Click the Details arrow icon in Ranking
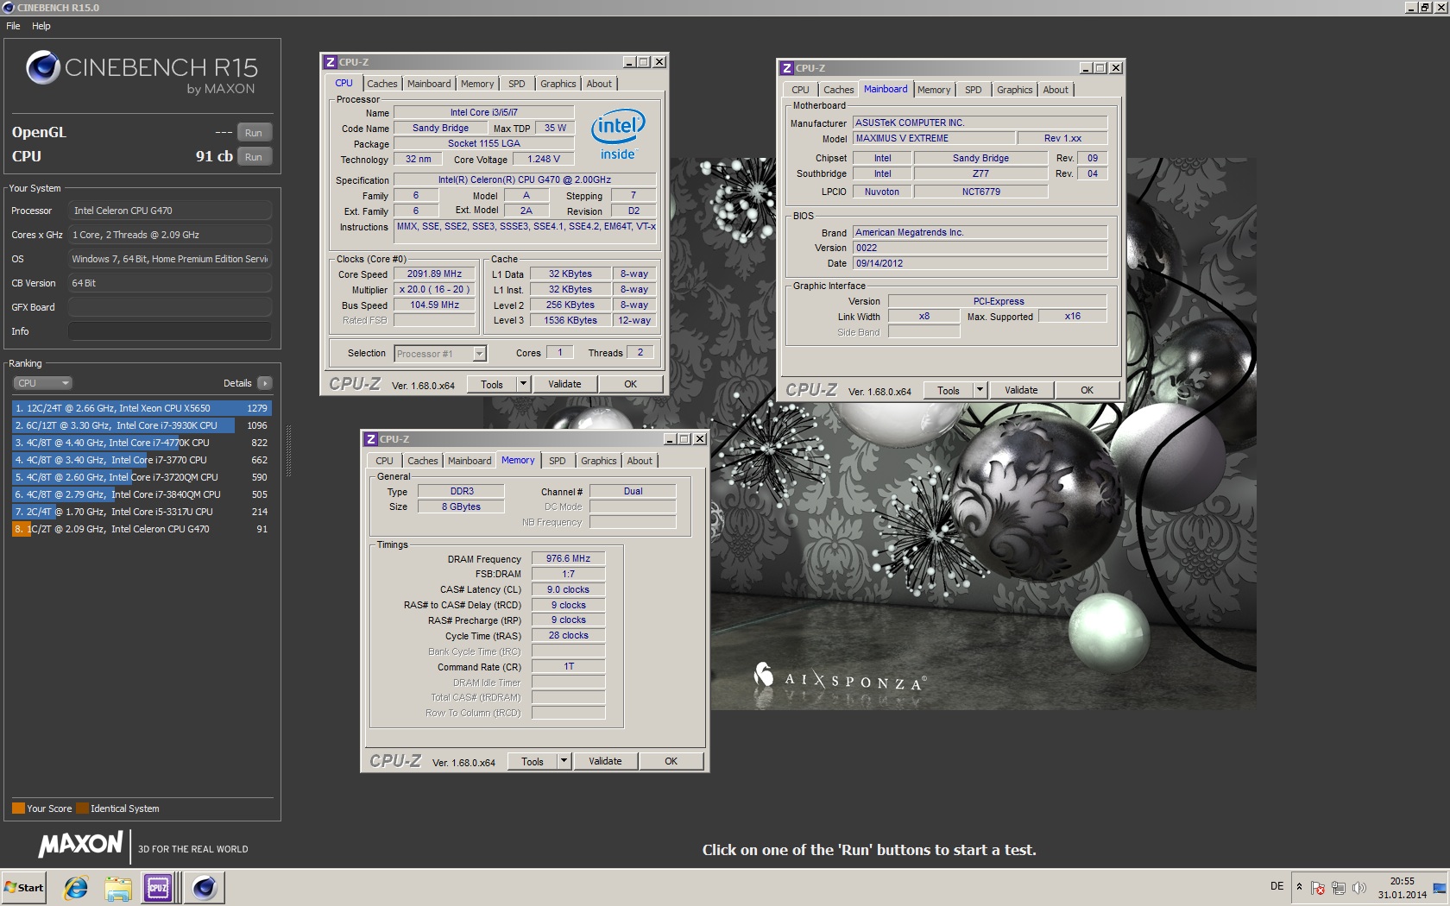The height and width of the screenshot is (906, 1450). 264,383
